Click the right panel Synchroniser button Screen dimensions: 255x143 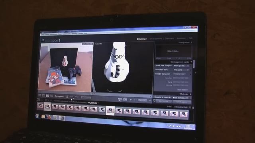point(163,101)
